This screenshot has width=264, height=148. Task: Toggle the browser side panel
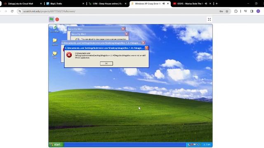tap(252, 11)
